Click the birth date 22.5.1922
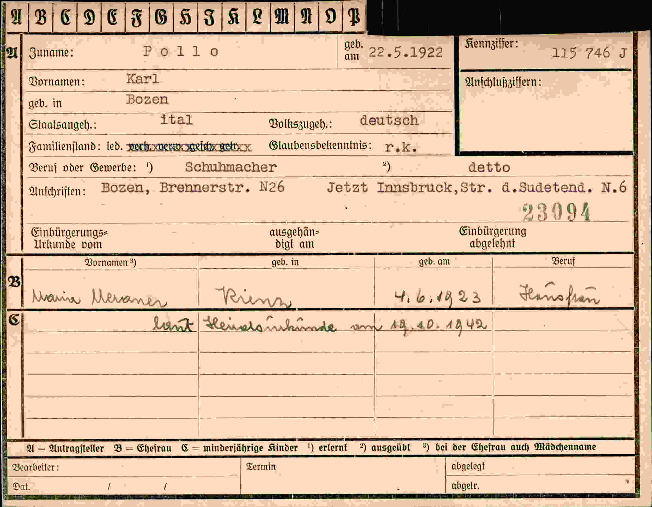The height and width of the screenshot is (507, 652). [x=406, y=53]
